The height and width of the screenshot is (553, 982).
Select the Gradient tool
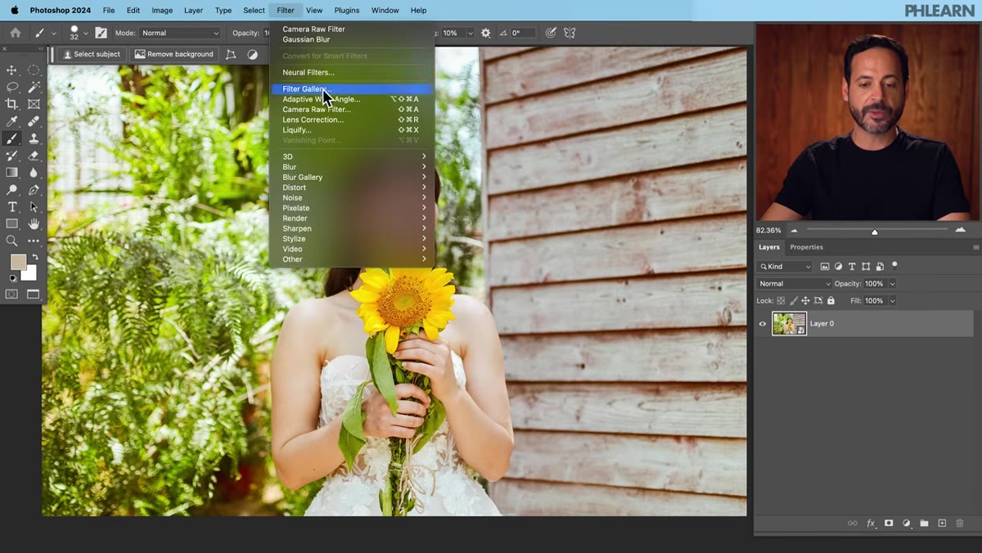click(12, 173)
